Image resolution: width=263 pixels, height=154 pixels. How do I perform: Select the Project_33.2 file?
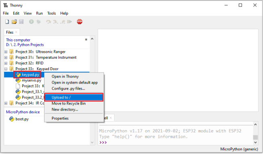[33, 97]
